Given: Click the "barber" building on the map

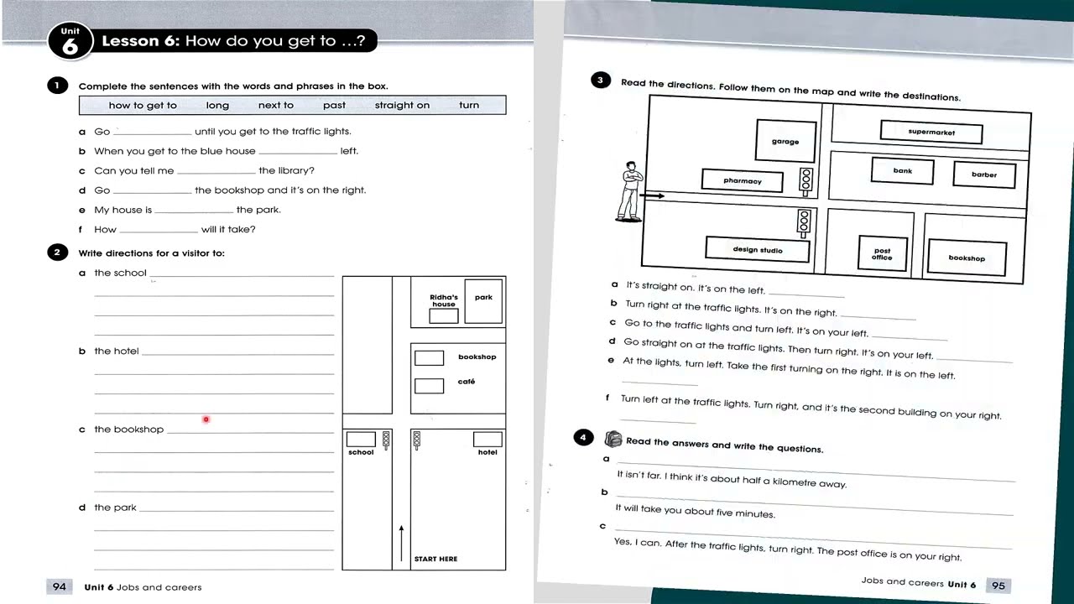Looking at the screenshot, I should 984,174.
